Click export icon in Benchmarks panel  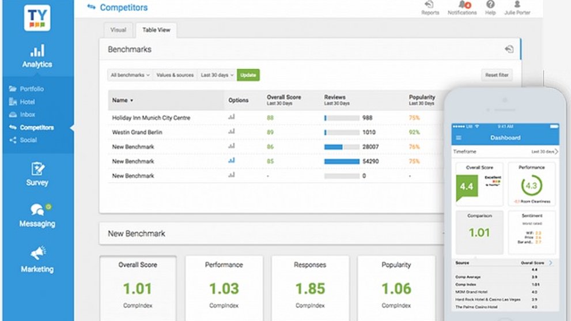(509, 49)
